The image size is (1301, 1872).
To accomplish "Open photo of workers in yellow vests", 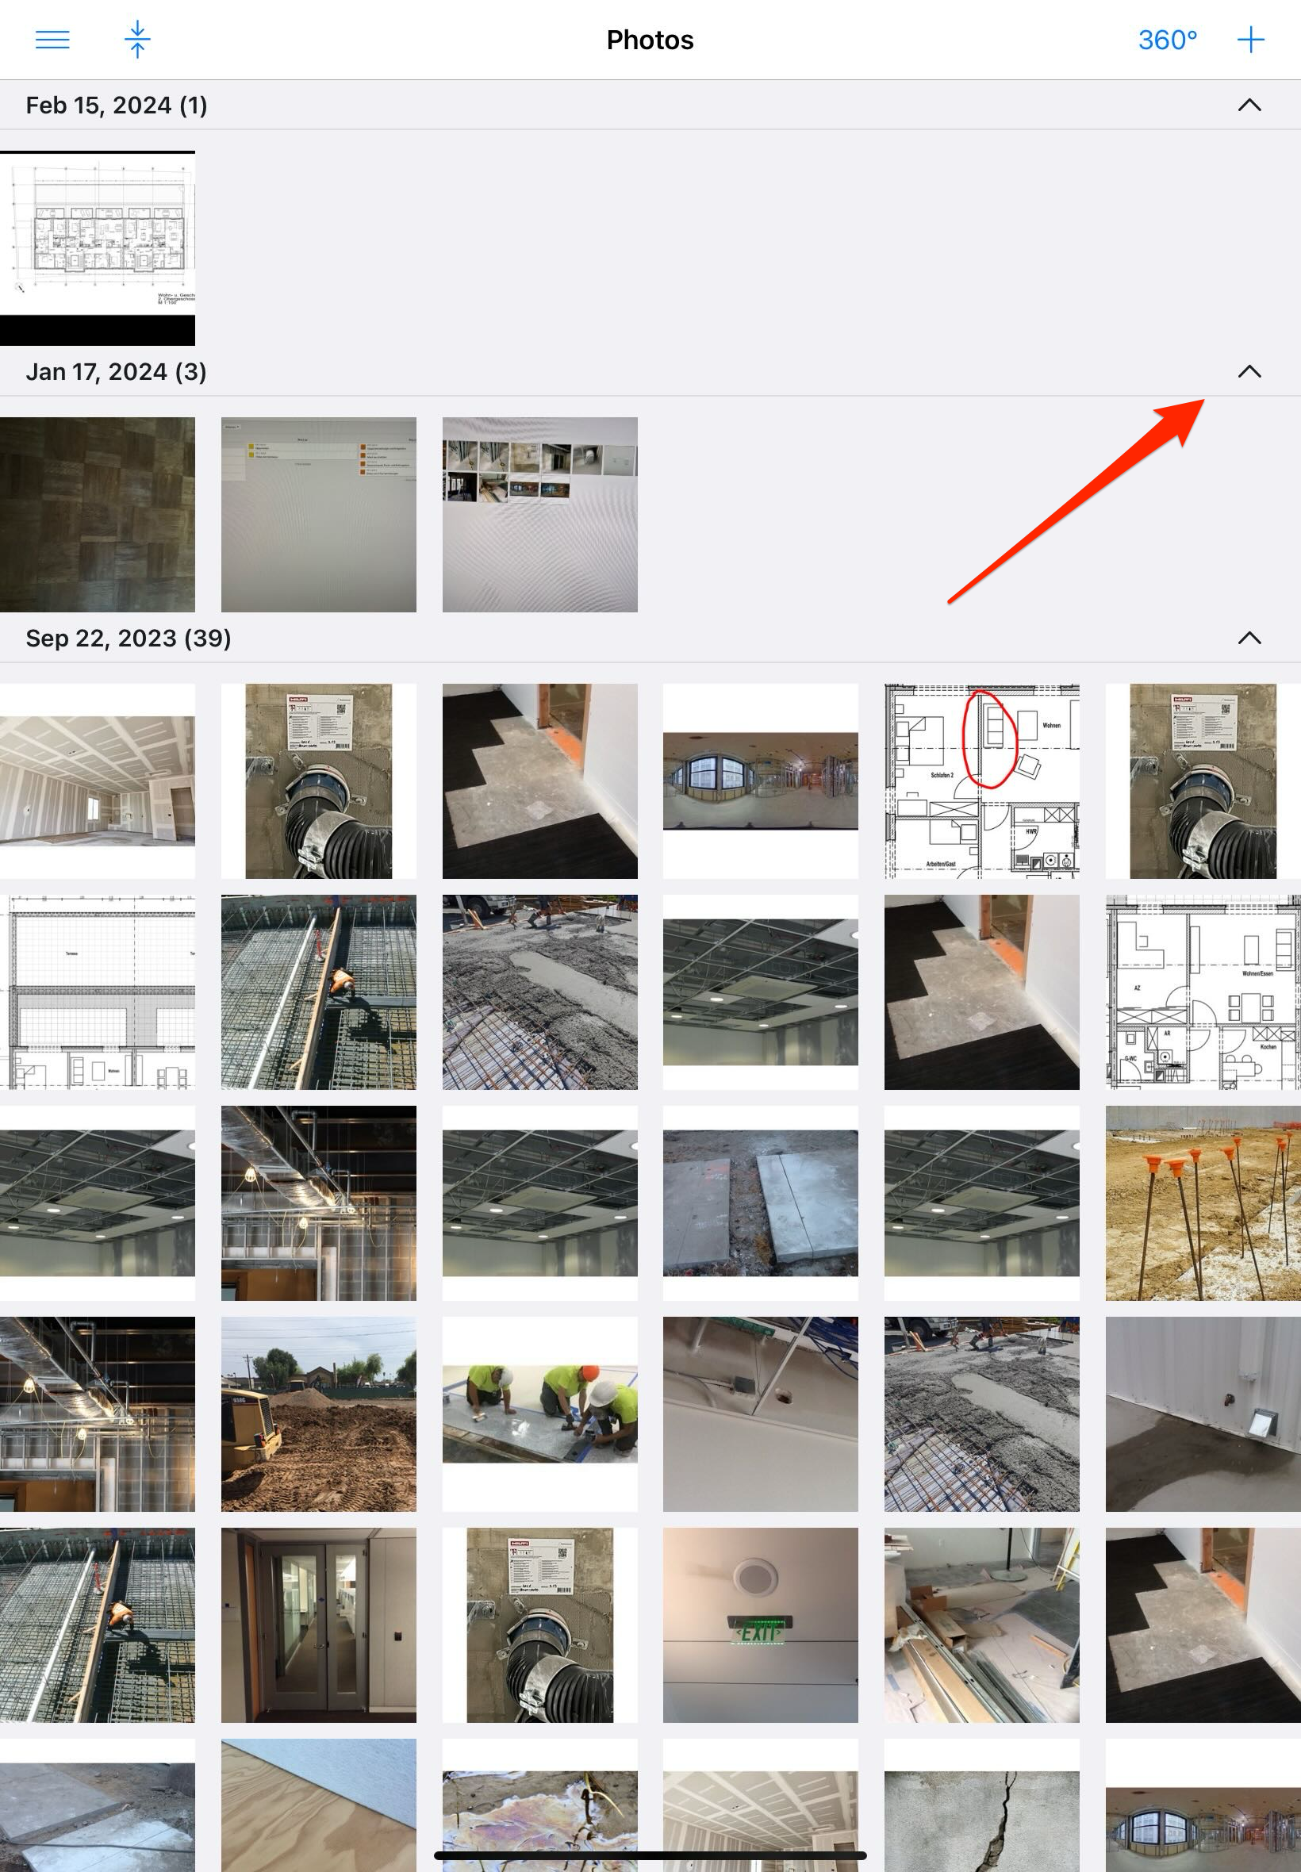I will pos(539,1414).
